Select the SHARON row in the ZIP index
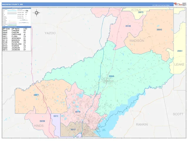188x141 pixels. tap(17, 46)
